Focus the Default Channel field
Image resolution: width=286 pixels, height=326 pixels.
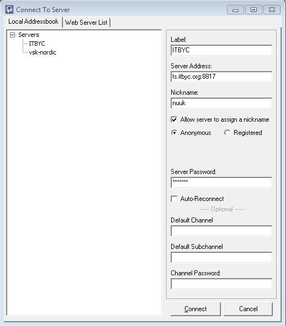221,231
